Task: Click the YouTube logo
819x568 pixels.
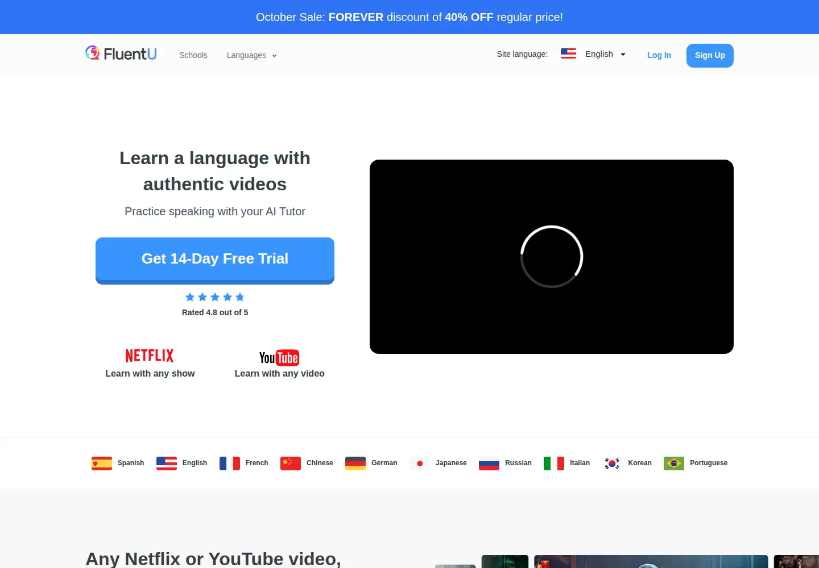Action: [279, 357]
